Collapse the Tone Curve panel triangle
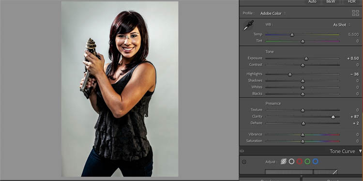This screenshot has height=181, width=363. tap(360, 151)
